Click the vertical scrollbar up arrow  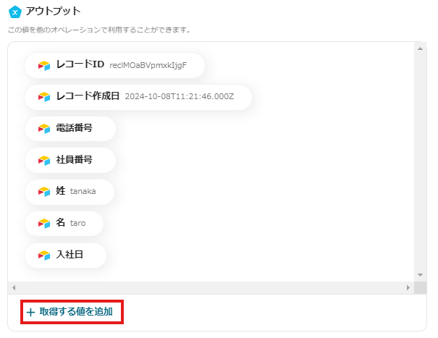click(x=421, y=48)
